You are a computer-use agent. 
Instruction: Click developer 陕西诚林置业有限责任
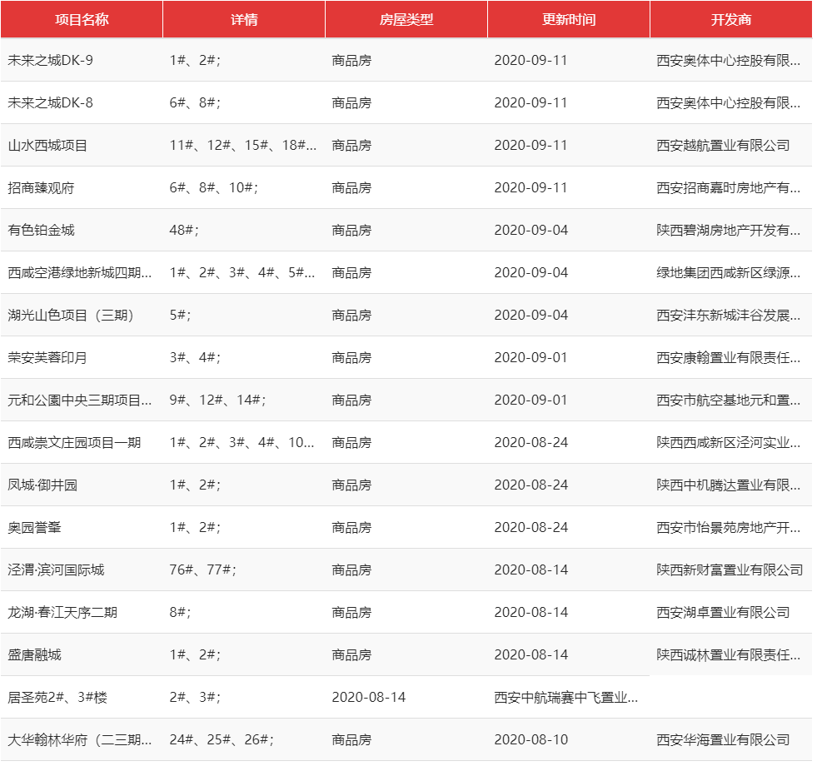[728, 654]
